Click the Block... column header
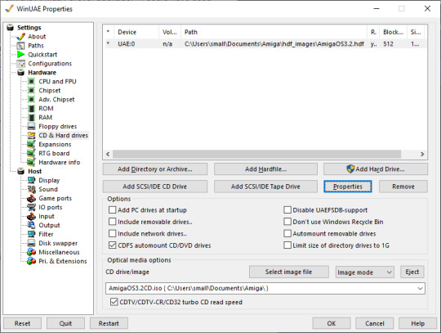Viewport: 441px width, 333px height. click(x=393, y=32)
